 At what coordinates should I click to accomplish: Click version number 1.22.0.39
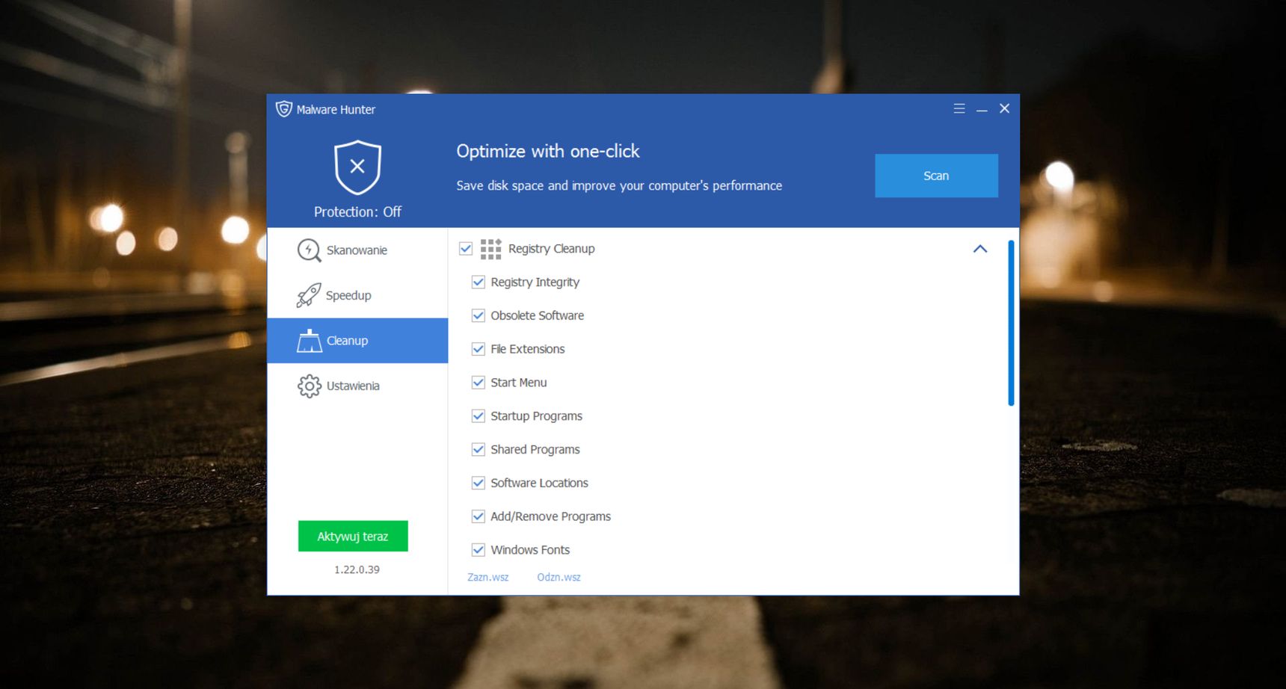tap(357, 569)
